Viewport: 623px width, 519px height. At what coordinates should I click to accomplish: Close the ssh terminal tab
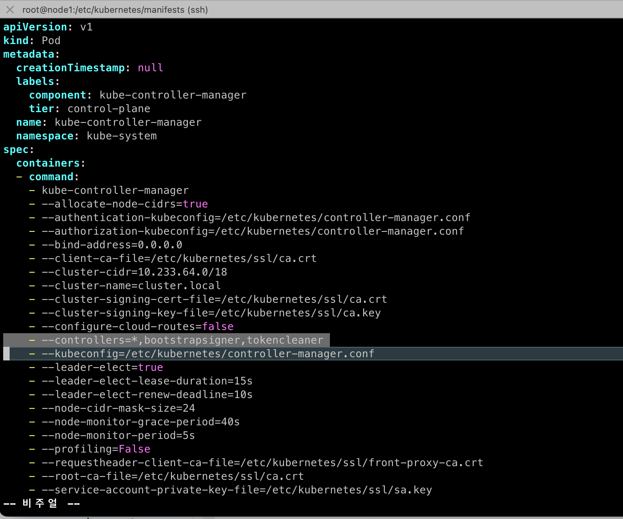10,9
